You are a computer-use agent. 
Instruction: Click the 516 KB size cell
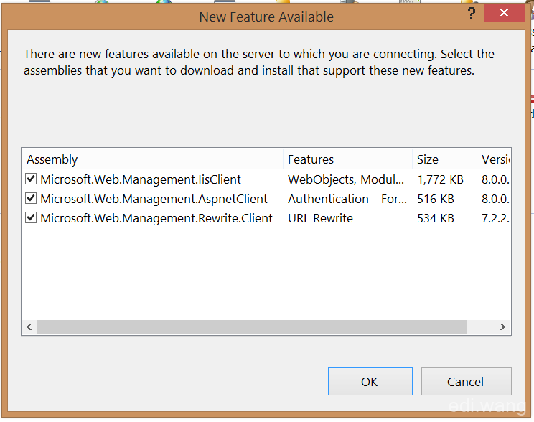pyautogui.click(x=436, y=199)
